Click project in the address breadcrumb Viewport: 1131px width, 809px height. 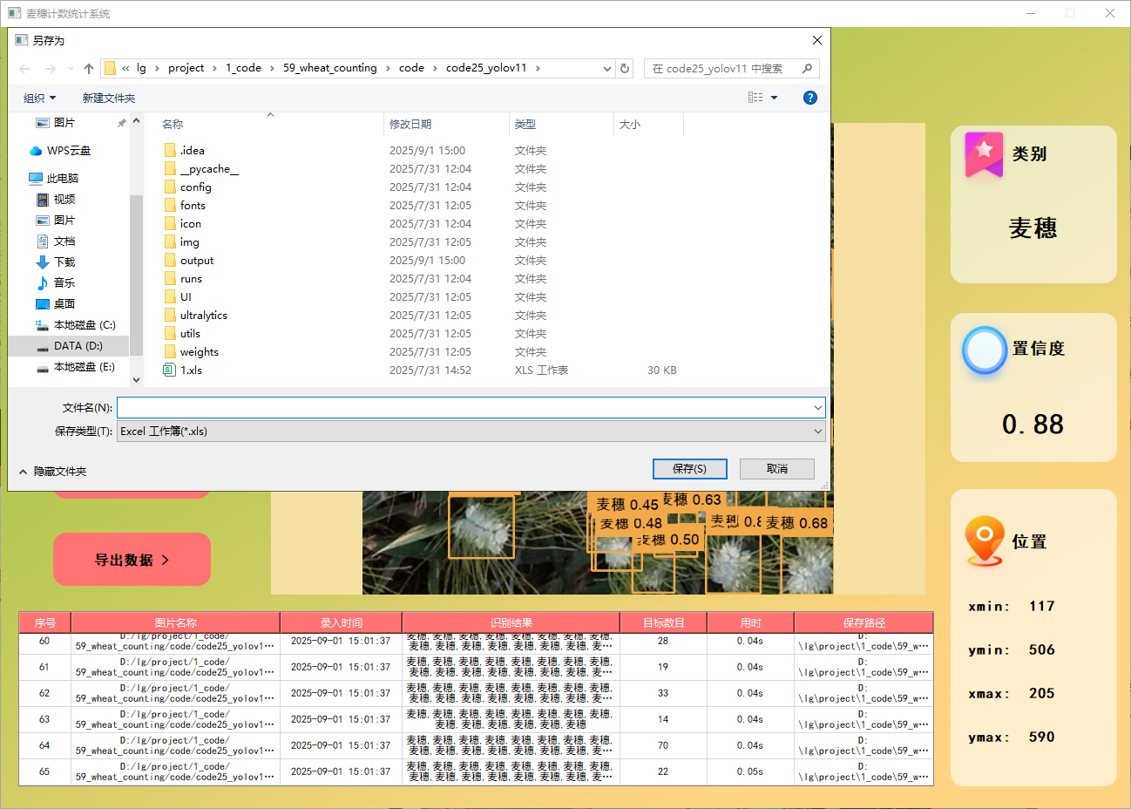(186, 68)
